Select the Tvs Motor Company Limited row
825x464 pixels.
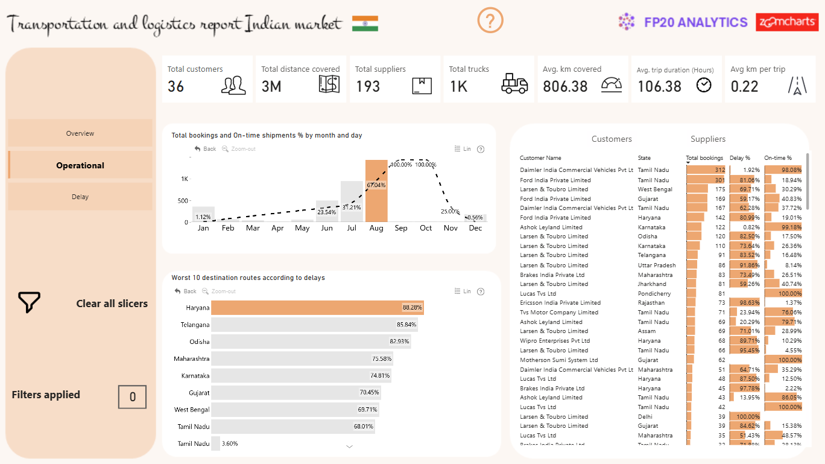[x=661, y=313]
